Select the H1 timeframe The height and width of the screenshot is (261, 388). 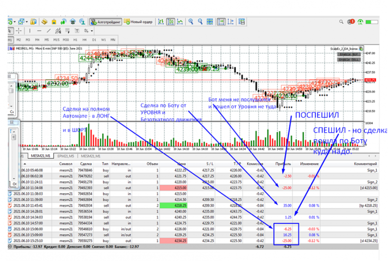pos(75,40)
